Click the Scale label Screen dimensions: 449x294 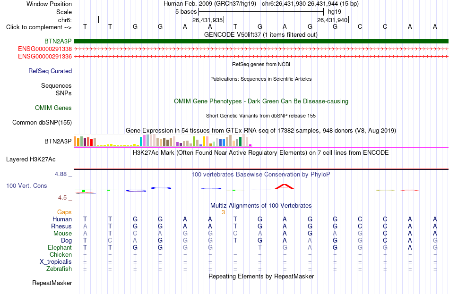point(64,12)
